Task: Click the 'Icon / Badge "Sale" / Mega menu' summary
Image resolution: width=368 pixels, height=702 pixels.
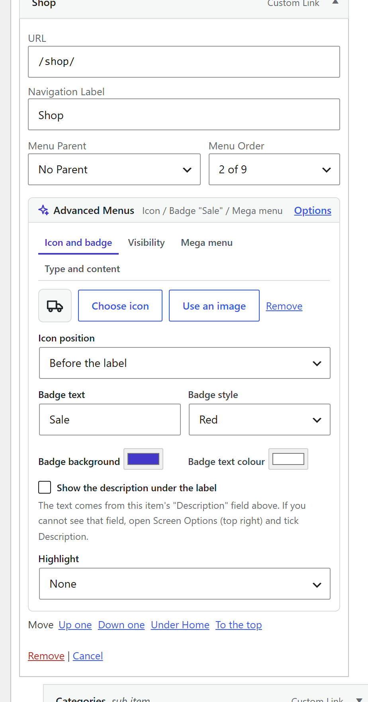Action: coord(212,211)
